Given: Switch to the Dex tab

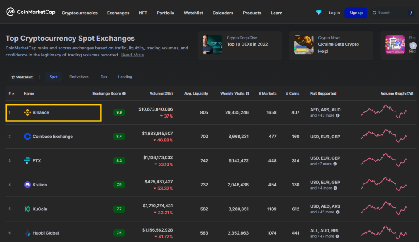Looking at the screenshot, I should 104,77.
